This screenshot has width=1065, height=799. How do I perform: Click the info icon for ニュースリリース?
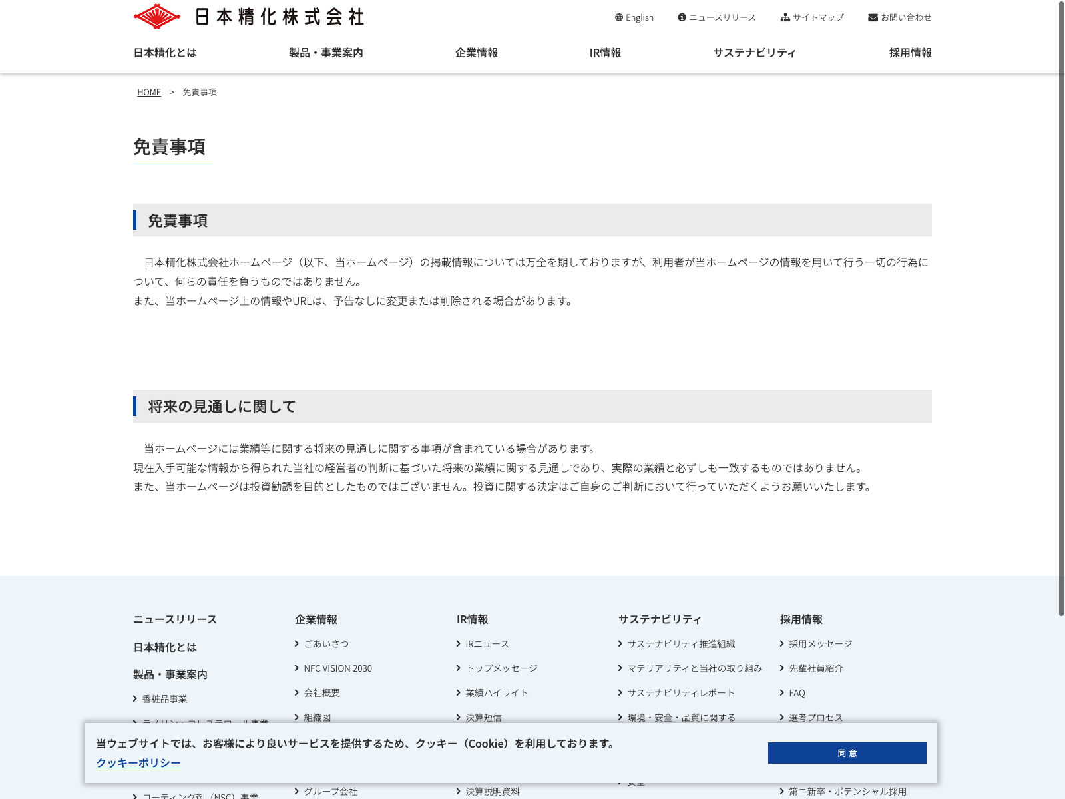tap(682, 17)
